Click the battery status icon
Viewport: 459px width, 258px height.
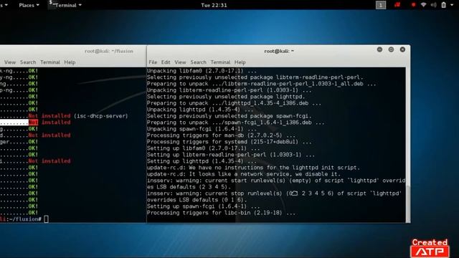point(443,5)
